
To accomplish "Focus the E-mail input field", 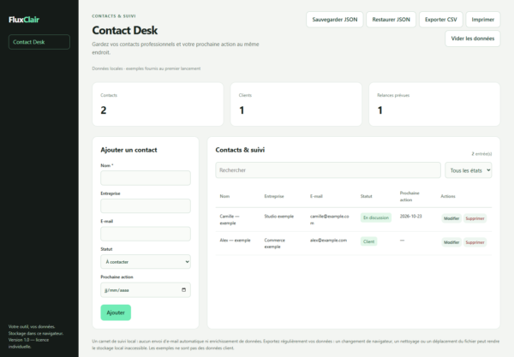I will pyautogui.click(x=146, y=234).
